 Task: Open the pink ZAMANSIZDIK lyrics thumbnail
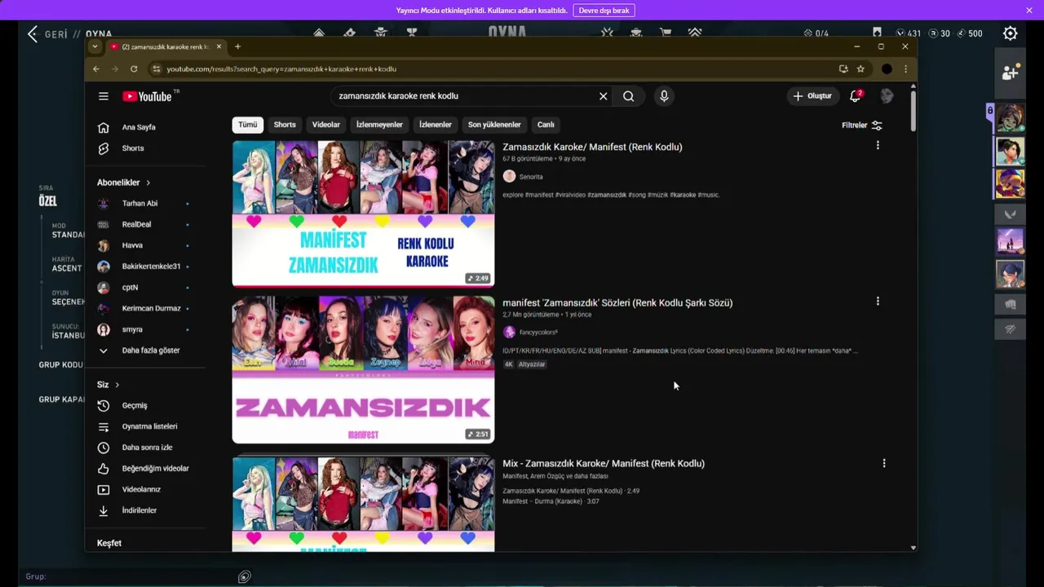363,369
